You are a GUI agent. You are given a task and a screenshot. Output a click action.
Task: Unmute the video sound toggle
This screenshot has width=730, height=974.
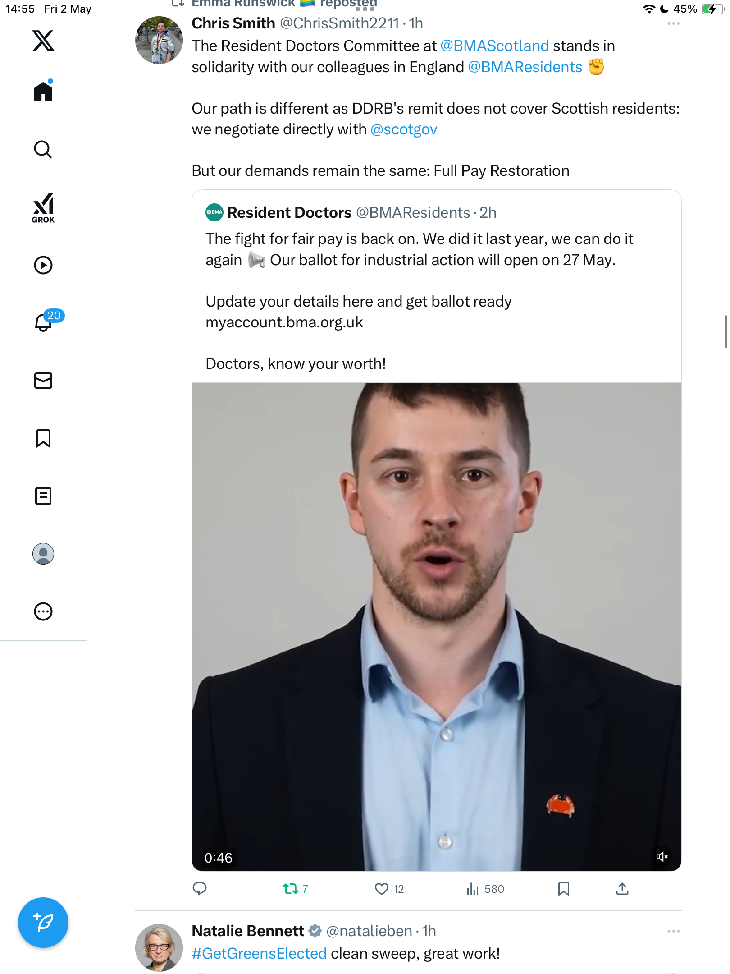[x=662, y=857]
